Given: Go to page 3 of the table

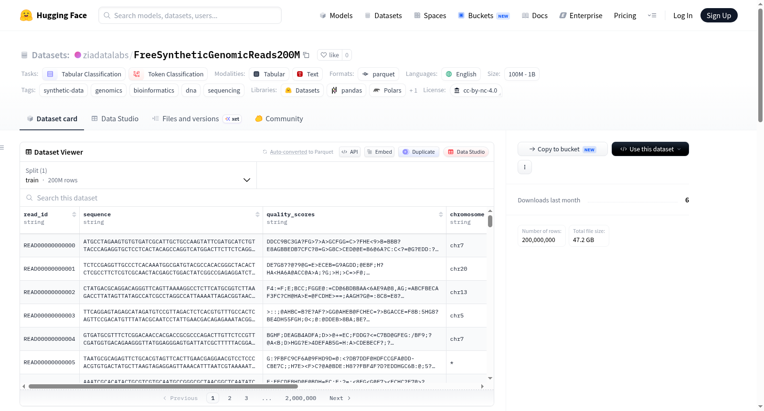Looking at the screenshot, I should (x=246, y=398).
